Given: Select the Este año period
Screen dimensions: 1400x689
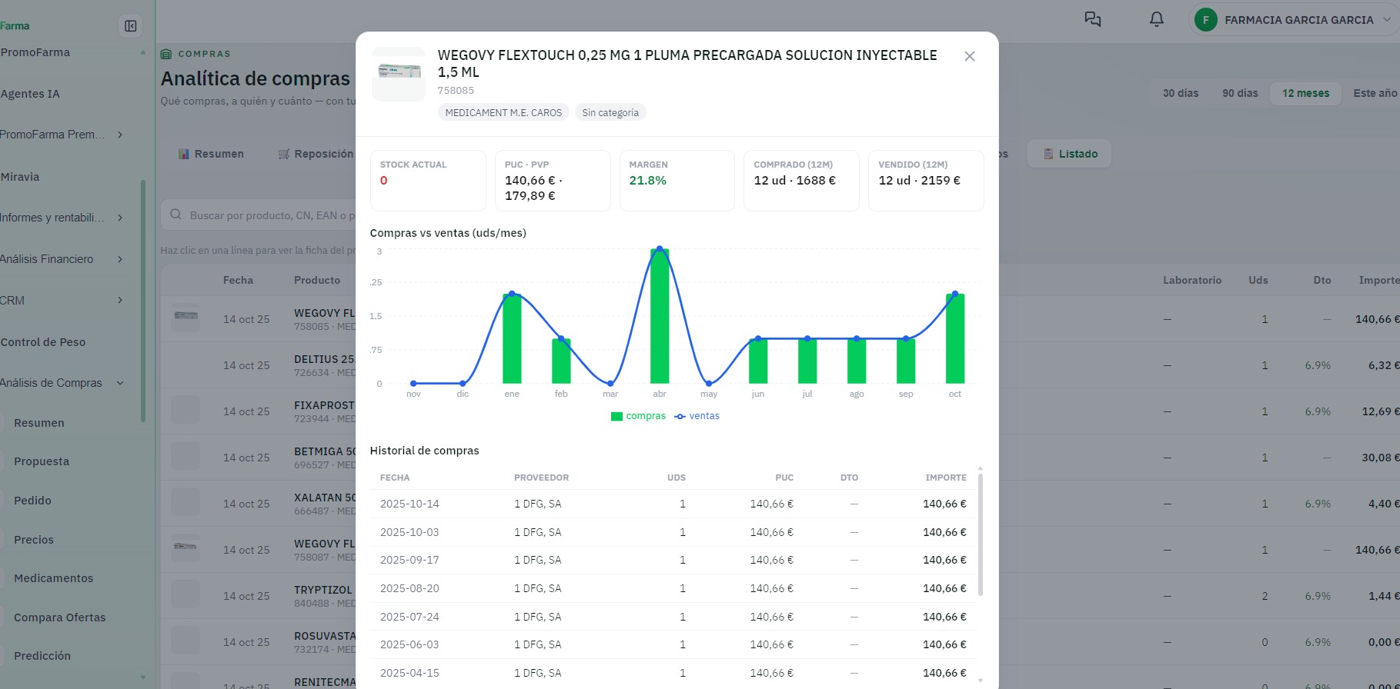Looking at the screenshot, I should coord(1375,93).
